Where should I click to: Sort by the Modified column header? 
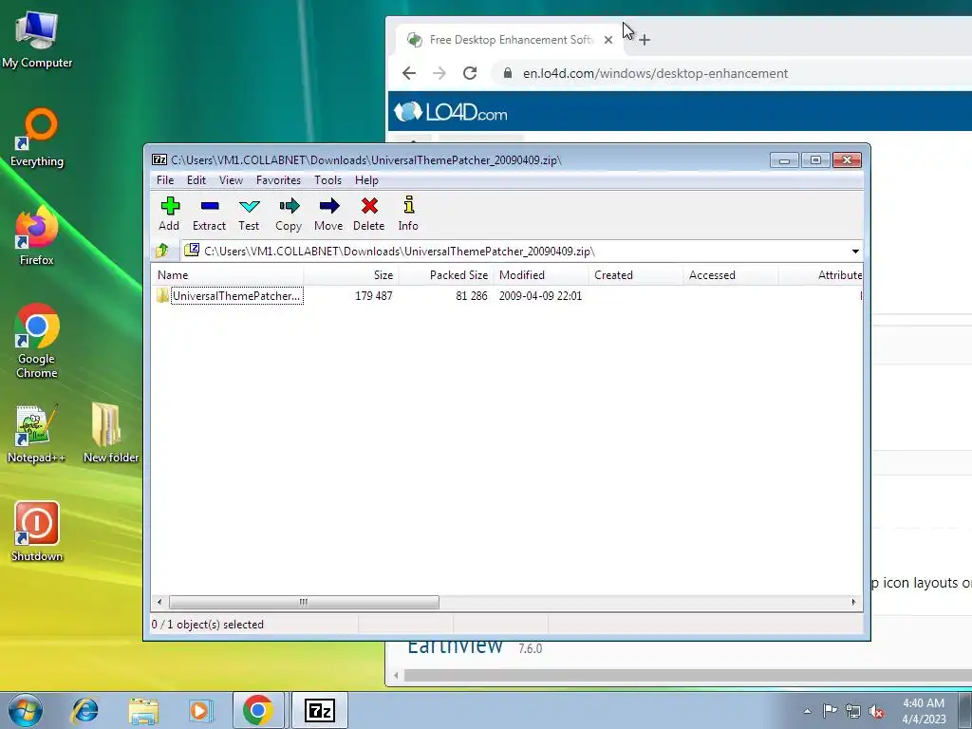(540, 275)
